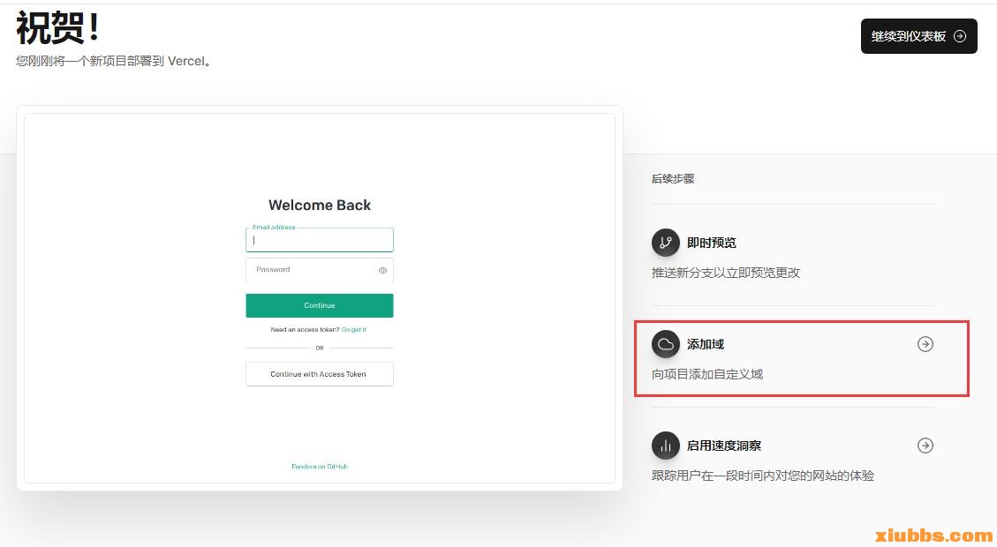This screenshot has width=997, height=547.
Task: Select the 添加域 heading text
Action: click(706, 344)
